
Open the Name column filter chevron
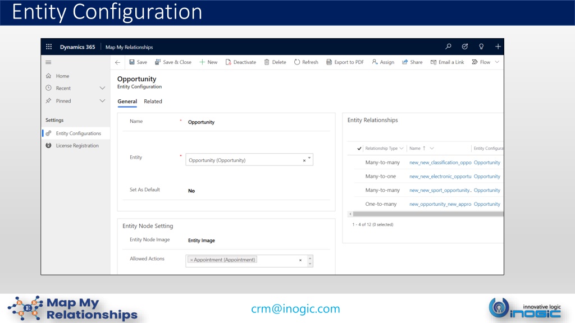click(x=432, y=148)
